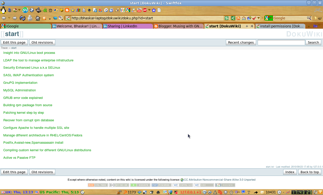Focus the Google search box
Screen dimensions: 323x195
[x=290, y=18]
